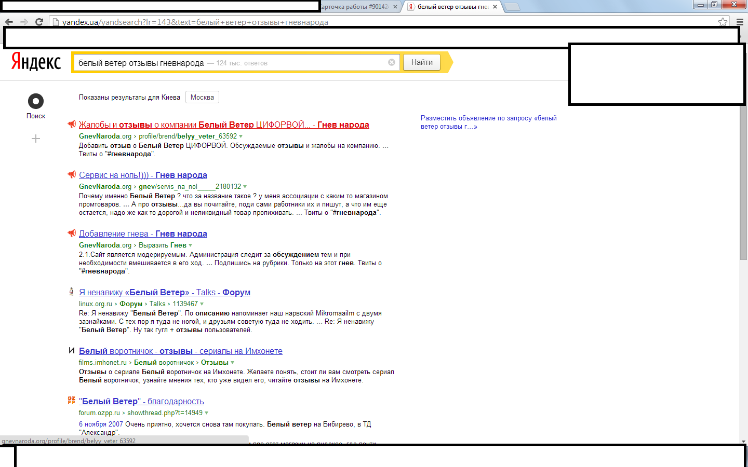
Task: Click the scrollbar down arrow
Action: click(743, 441)
